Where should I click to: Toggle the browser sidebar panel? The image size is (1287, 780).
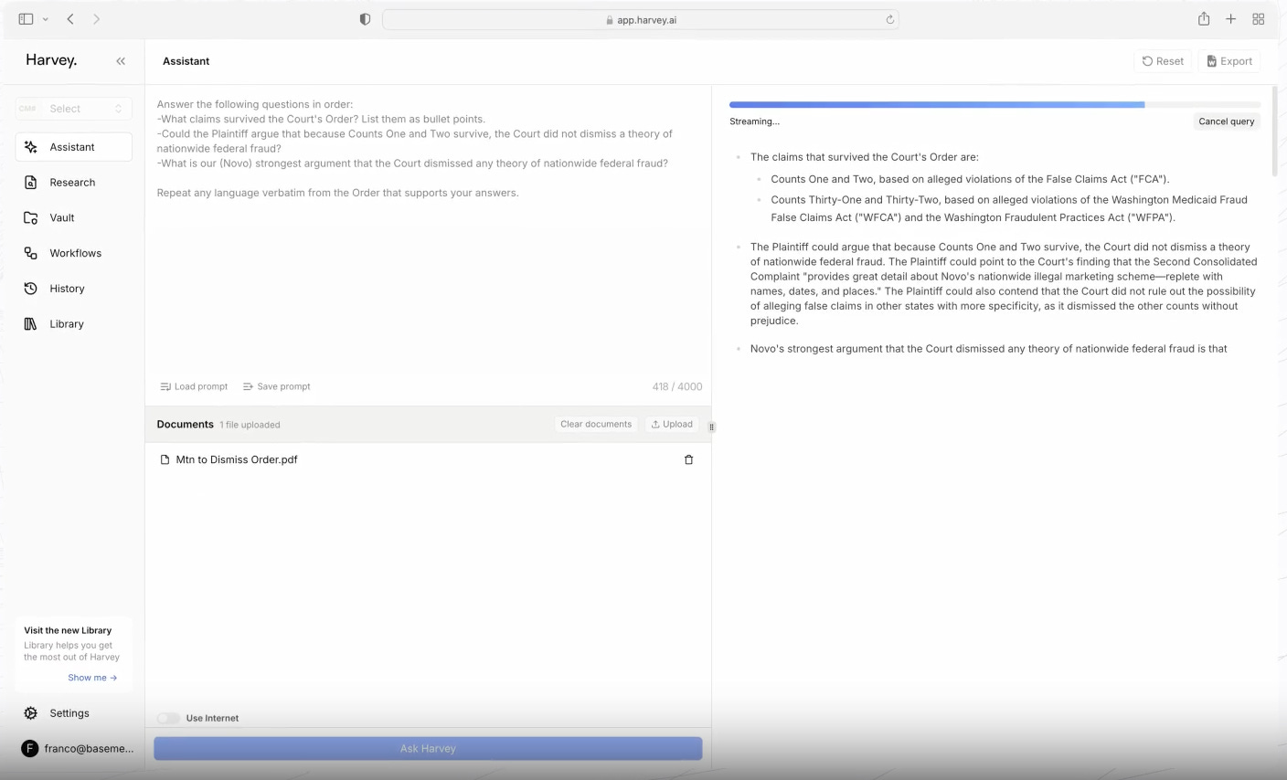pos(26,19)
